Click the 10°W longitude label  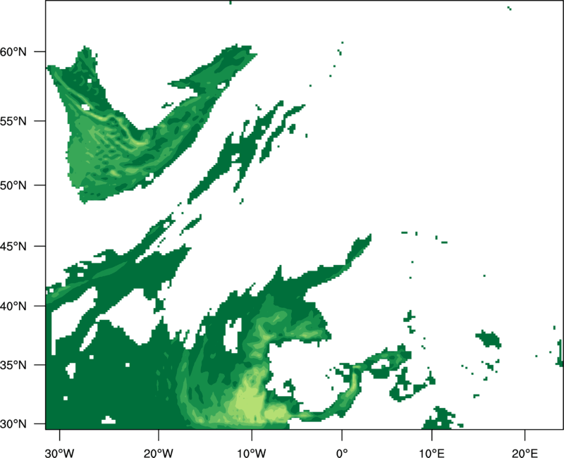pyautogui.click(x=252, y=453)
